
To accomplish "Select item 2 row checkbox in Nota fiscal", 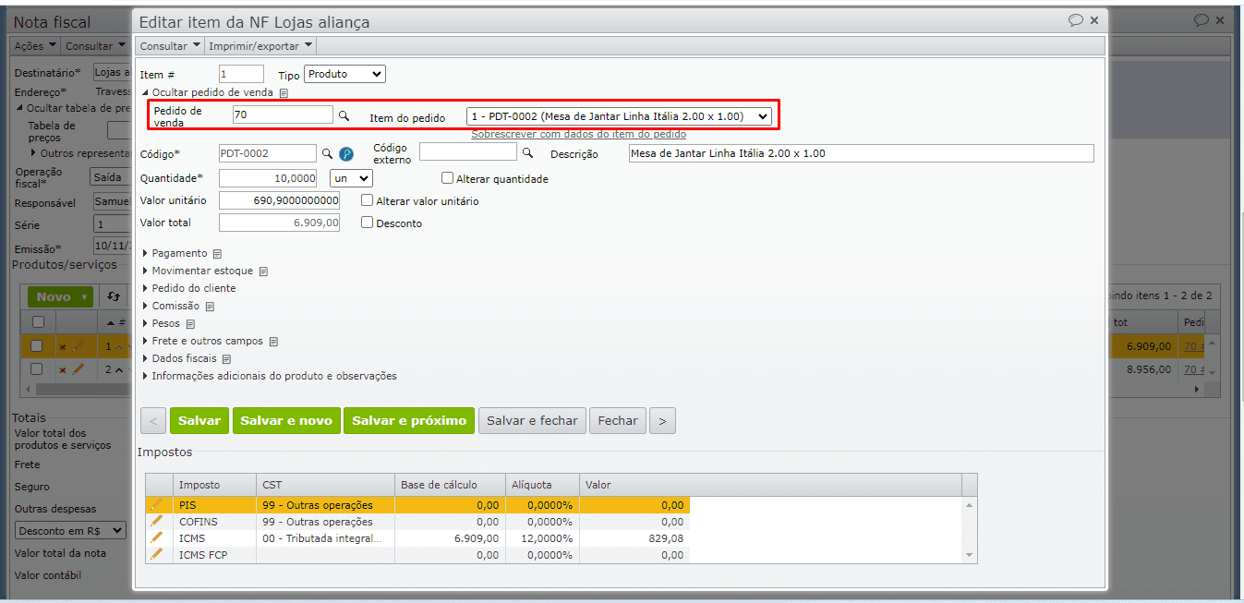I will point(37,368).
